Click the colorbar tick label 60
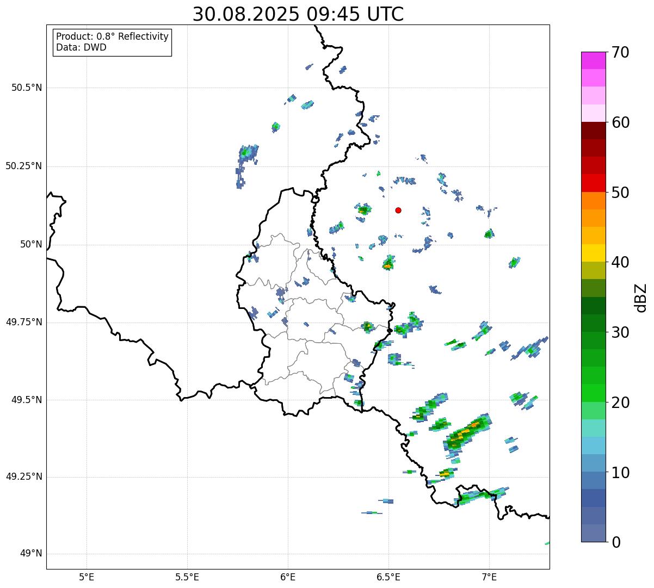The image size is (654, 588). (x=620, y=122)
